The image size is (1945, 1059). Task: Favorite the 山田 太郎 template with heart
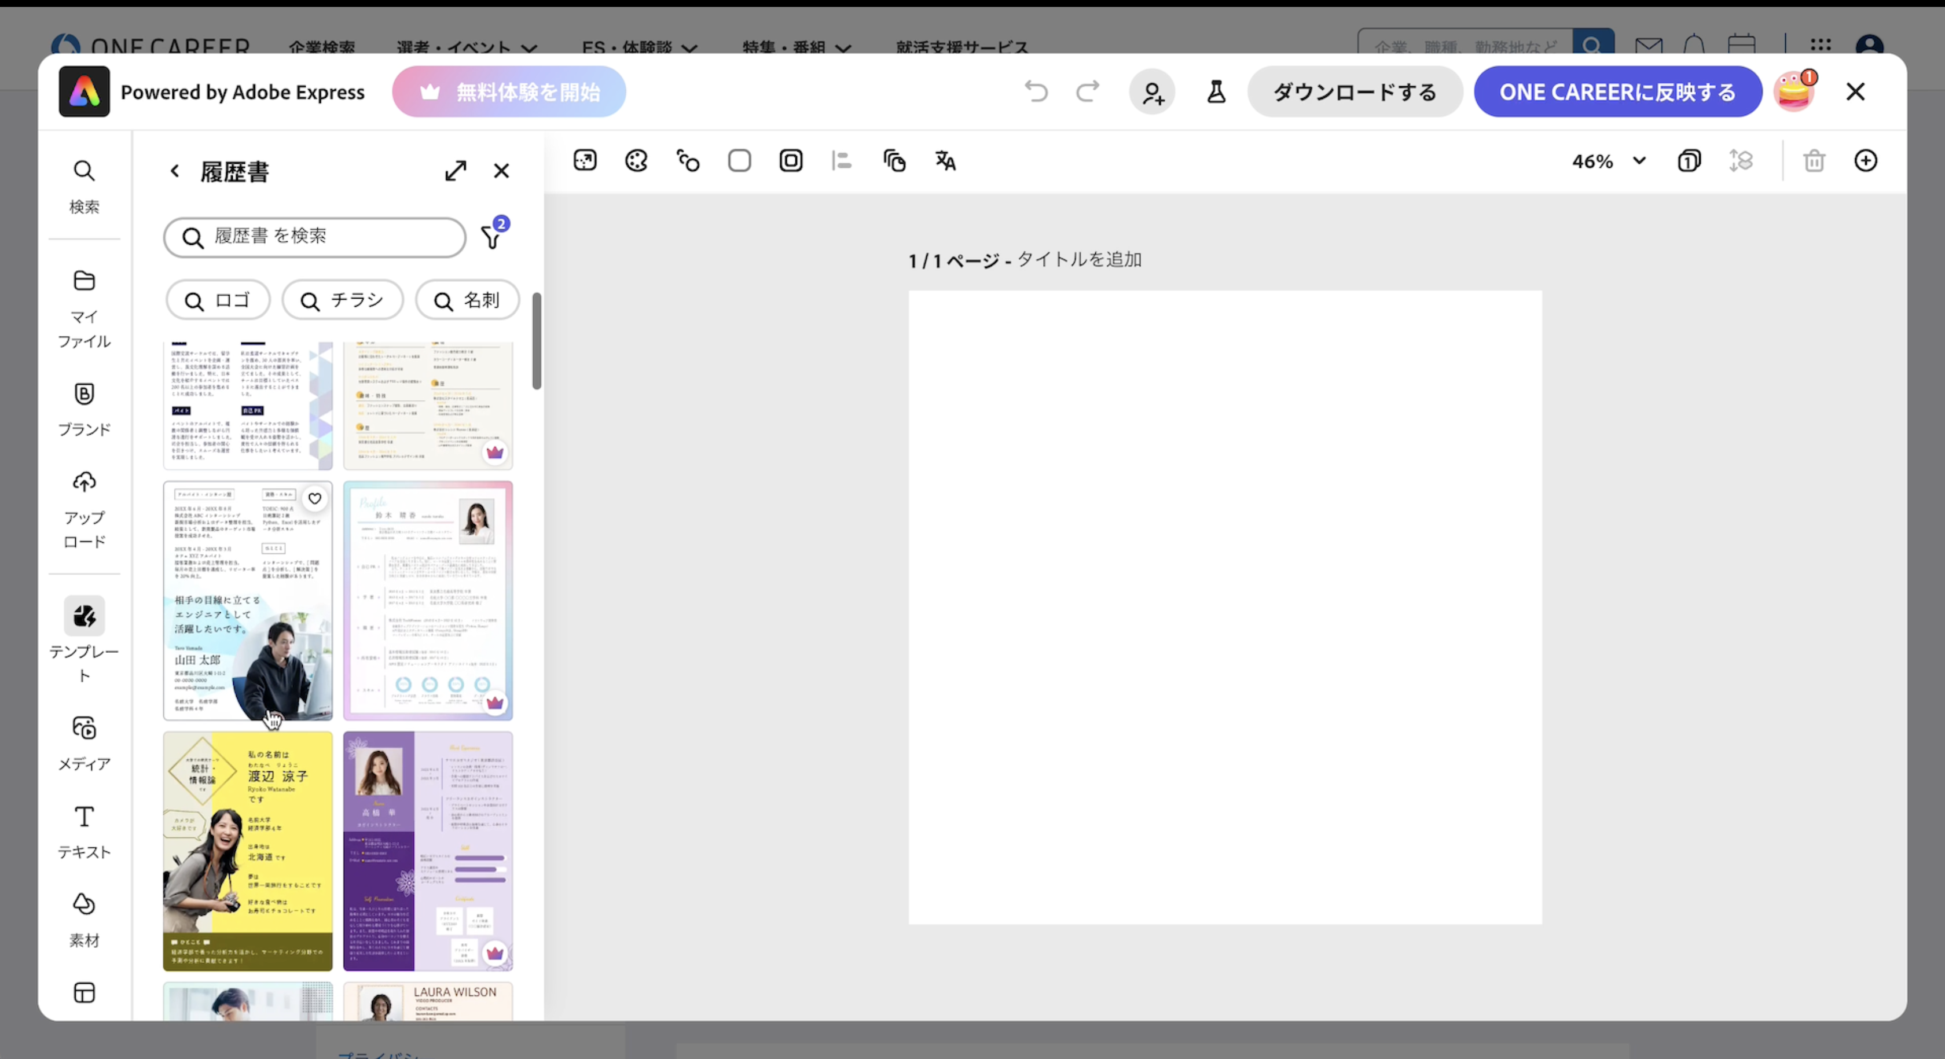tap(315, 498)
